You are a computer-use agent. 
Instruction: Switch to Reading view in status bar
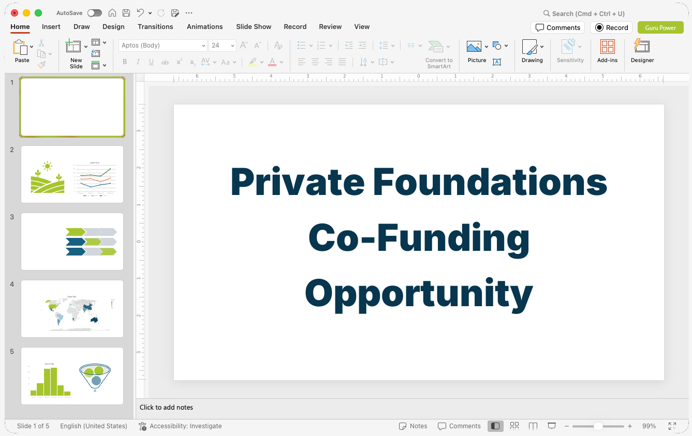(x=533, y=426)
